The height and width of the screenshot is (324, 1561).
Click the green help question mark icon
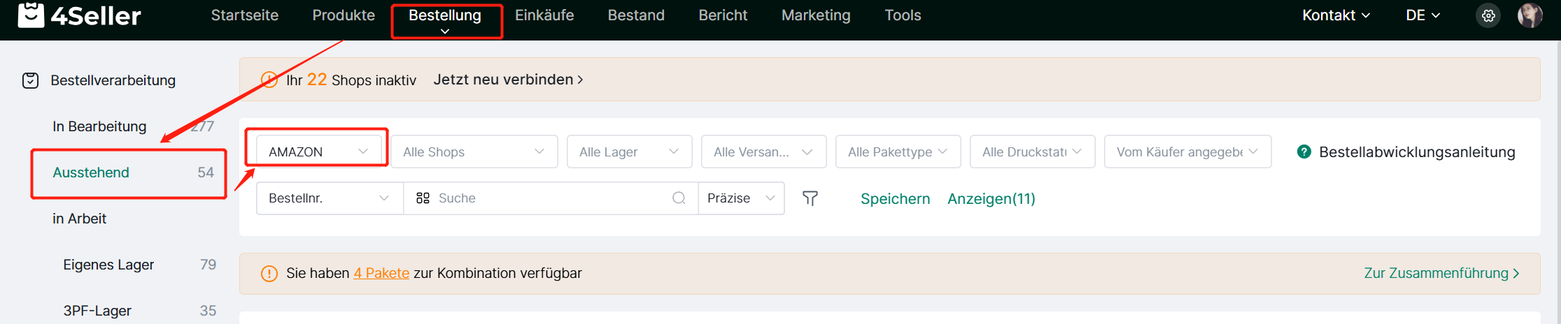(1304, 152)
